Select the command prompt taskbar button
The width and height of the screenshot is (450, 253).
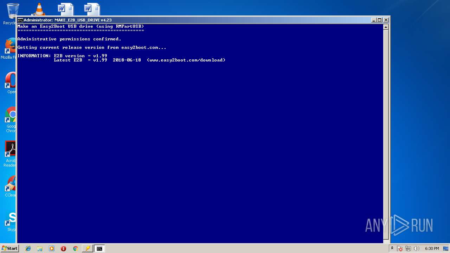pyautogui.click(x=99, y=248)
